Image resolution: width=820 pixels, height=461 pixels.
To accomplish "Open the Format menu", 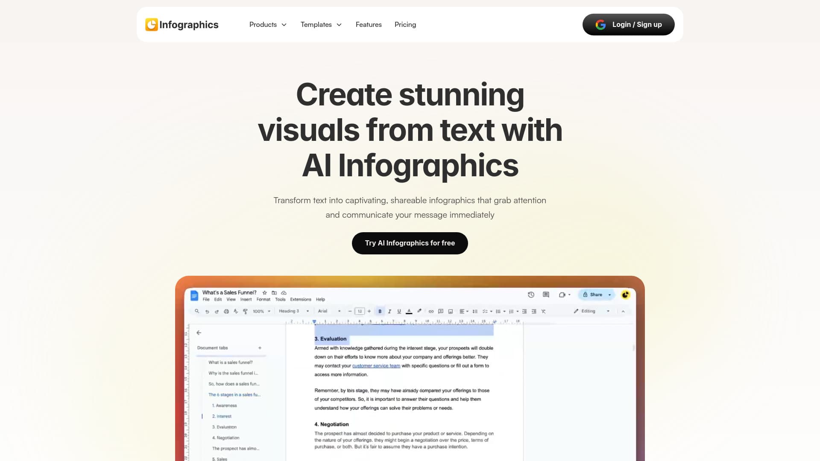I will tap(264, 299).
